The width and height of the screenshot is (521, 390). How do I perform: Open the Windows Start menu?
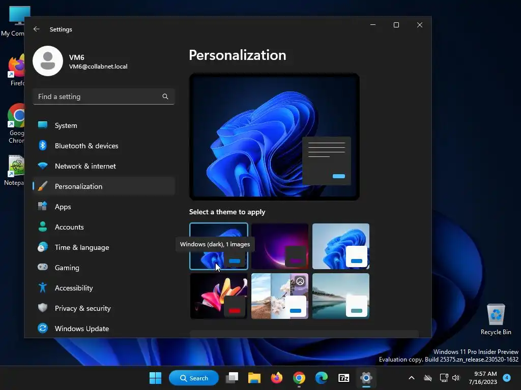(x=155, y=378)
